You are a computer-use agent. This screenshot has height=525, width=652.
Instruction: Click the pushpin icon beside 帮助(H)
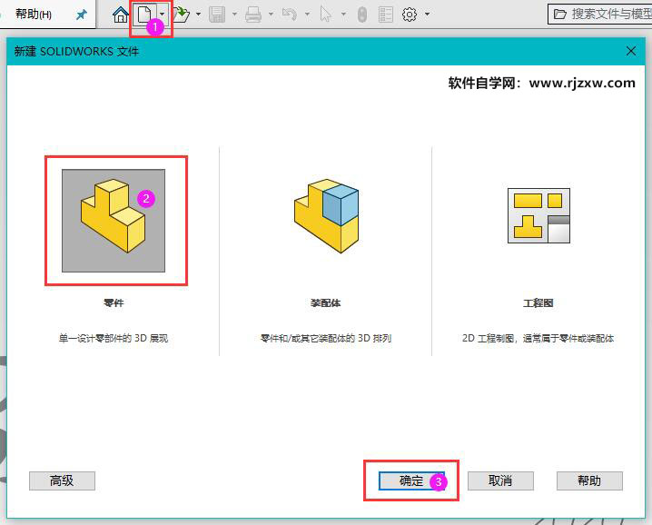[x=81, y=15]
